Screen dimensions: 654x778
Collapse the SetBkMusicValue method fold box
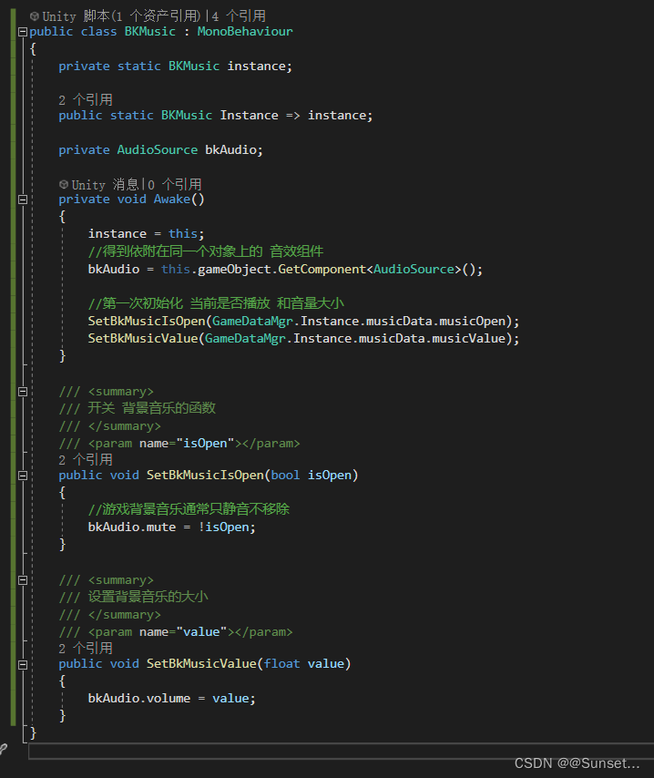tap(23, 664)
